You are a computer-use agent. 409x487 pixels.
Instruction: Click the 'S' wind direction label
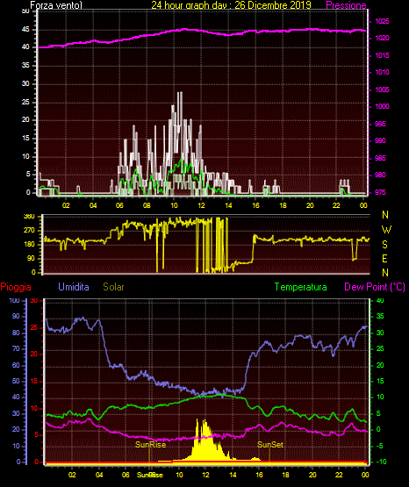(384, 245)
